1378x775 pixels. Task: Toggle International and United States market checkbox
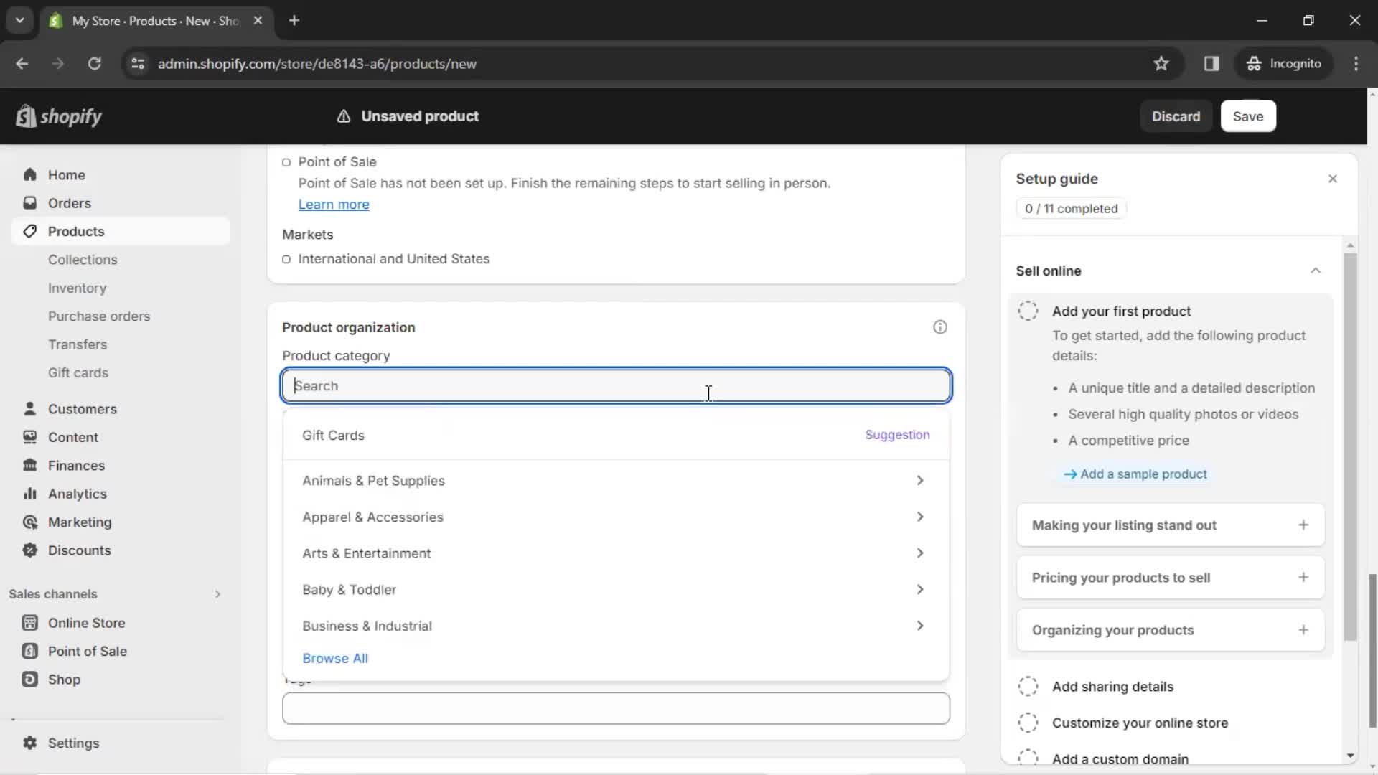click(286, 258)
